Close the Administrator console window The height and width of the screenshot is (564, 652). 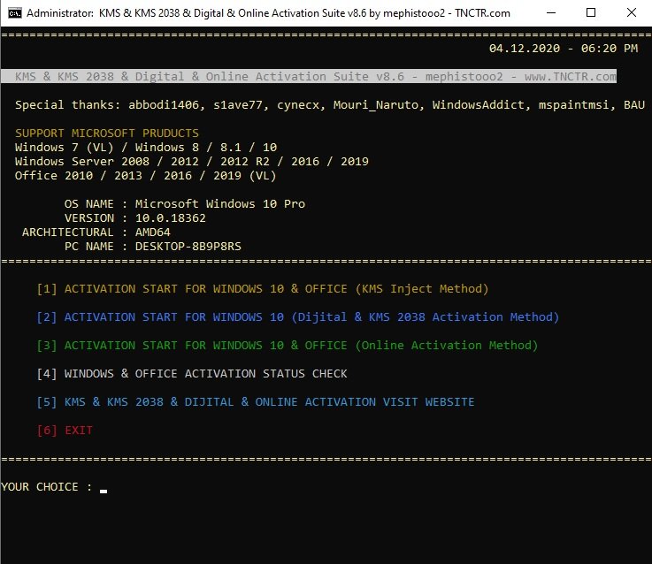[630, 13]
